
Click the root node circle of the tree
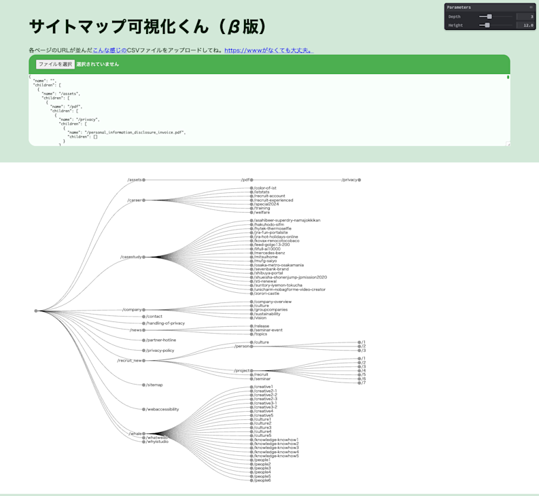pos(36,311)
